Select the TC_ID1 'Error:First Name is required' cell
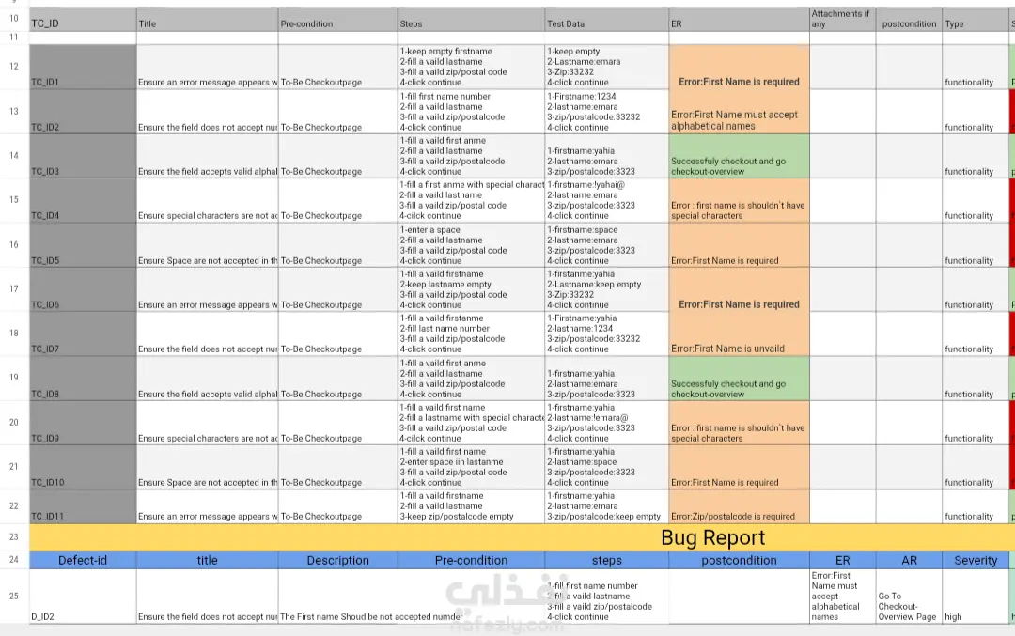The height and width of the screenshot is (636, 1015). point(740,68)
